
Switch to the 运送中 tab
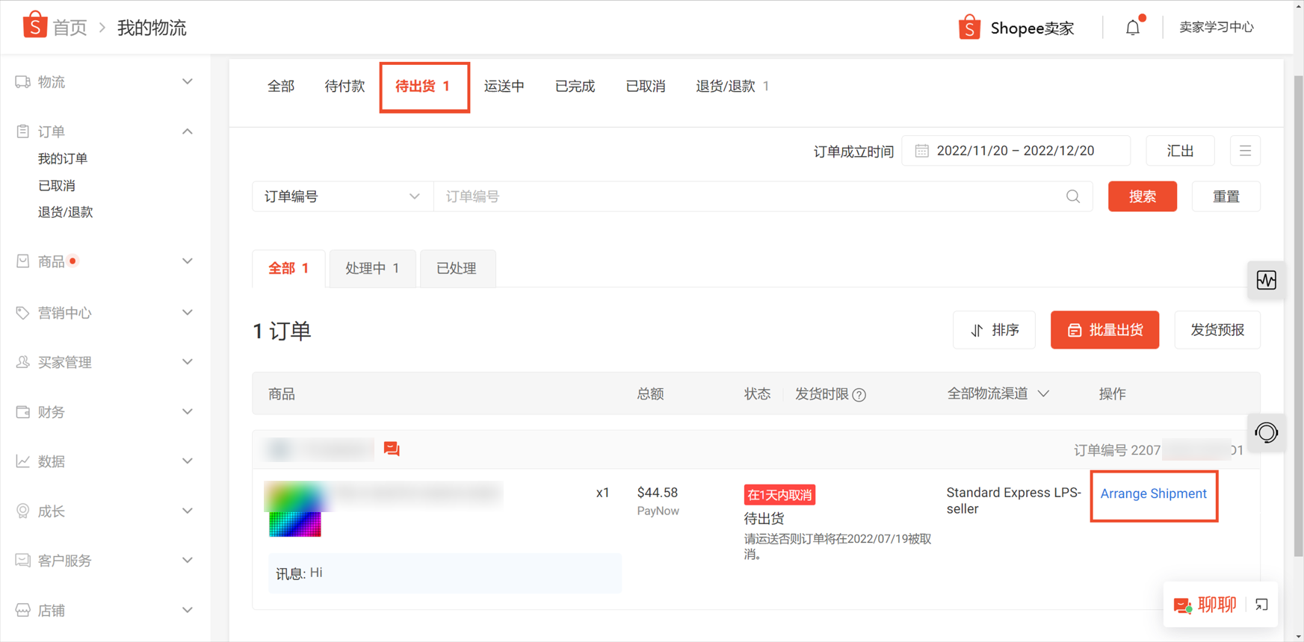tap(504, 87)
